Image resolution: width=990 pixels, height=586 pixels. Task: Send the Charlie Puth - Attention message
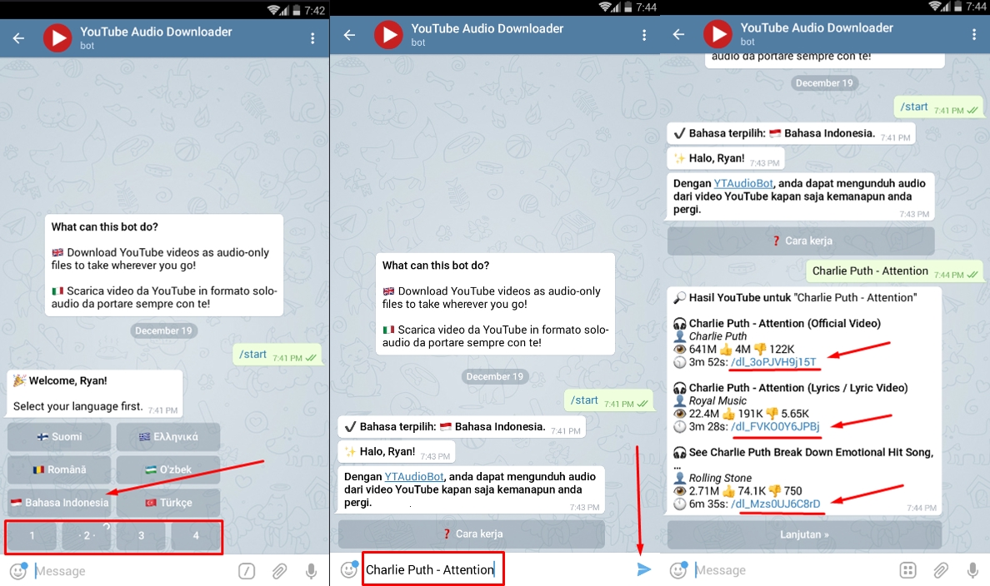(643, 569)
